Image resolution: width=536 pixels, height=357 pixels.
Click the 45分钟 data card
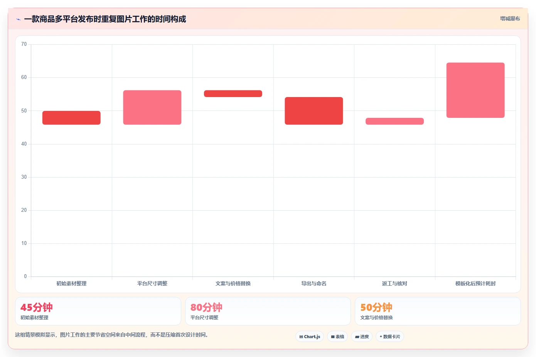98,311
